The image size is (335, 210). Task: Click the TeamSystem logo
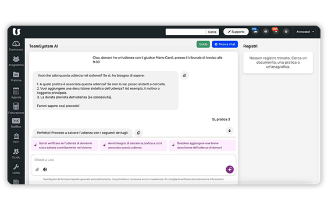(x=16, y=31)
